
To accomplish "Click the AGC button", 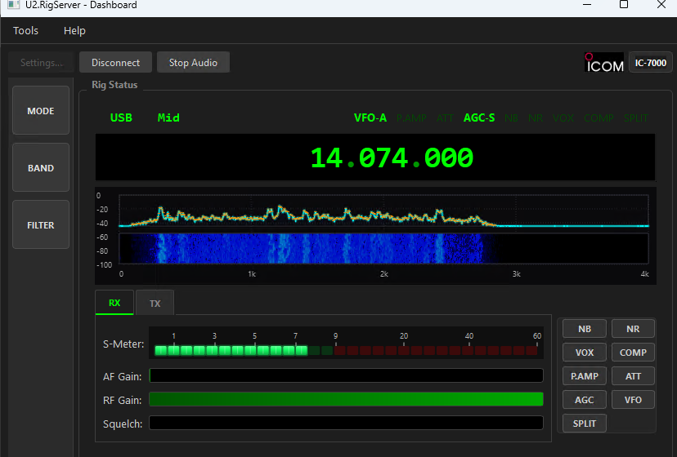I will coord(584,400).
